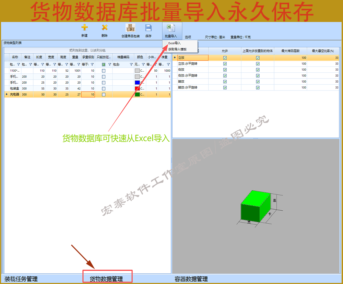
Task: Sort by the 长度 column header
Action: coord(39,57)
